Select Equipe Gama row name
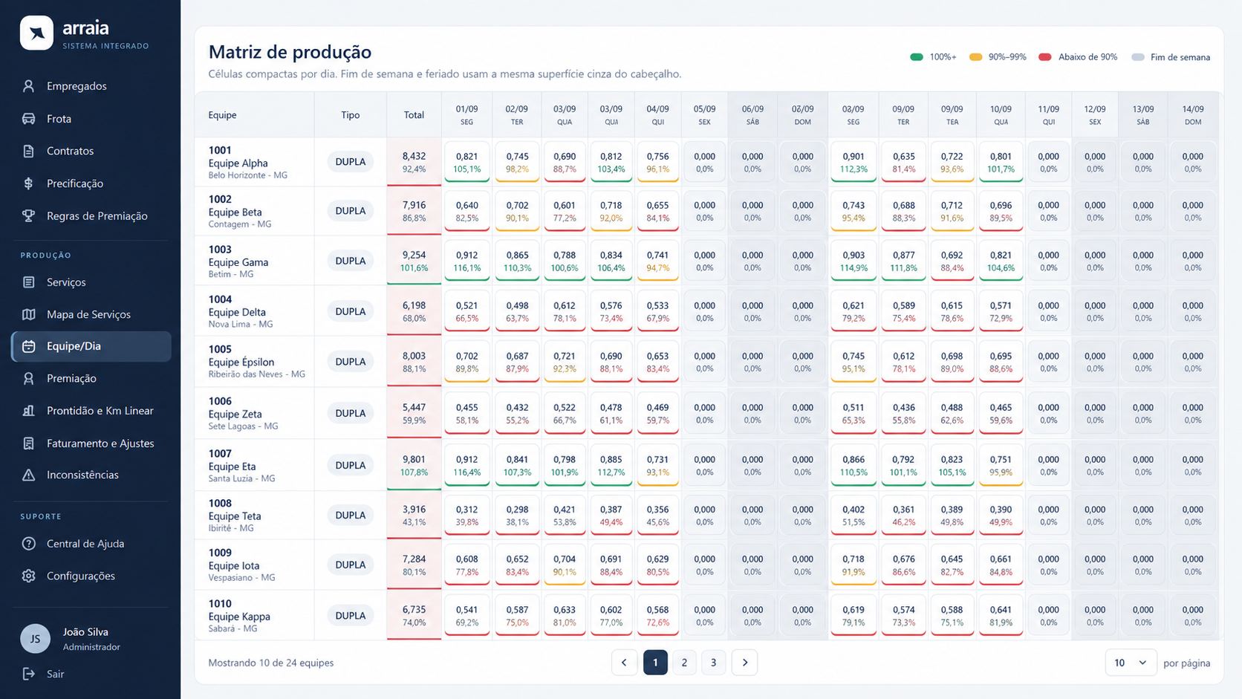The width and height of the screenshot is (1242, 699). tap(238, 262)
